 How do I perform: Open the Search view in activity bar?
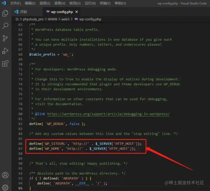click(x=5, y=26)
